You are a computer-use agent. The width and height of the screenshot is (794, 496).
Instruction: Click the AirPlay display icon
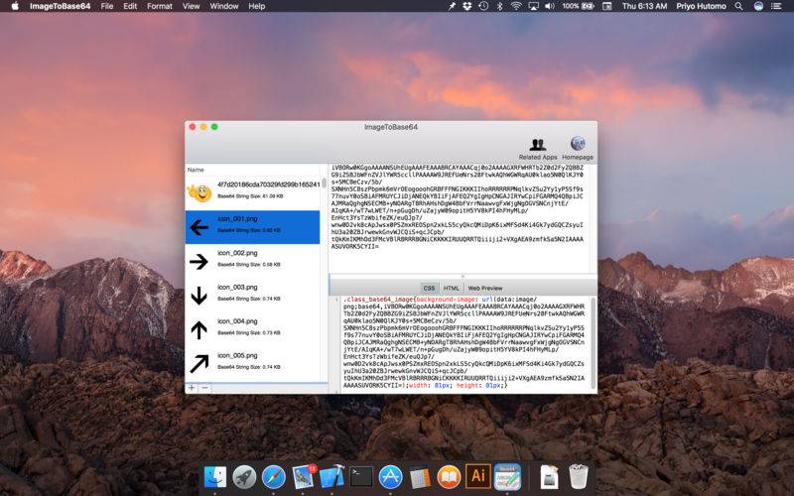[x=533, y=6]
